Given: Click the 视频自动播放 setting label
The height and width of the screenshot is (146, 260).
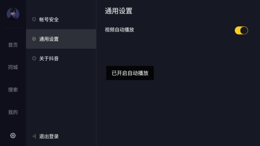Looking at the screenshot, I should click(119, 30).
